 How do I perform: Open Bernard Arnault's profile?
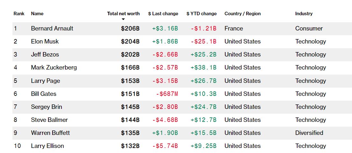click(x=52, y=29)
